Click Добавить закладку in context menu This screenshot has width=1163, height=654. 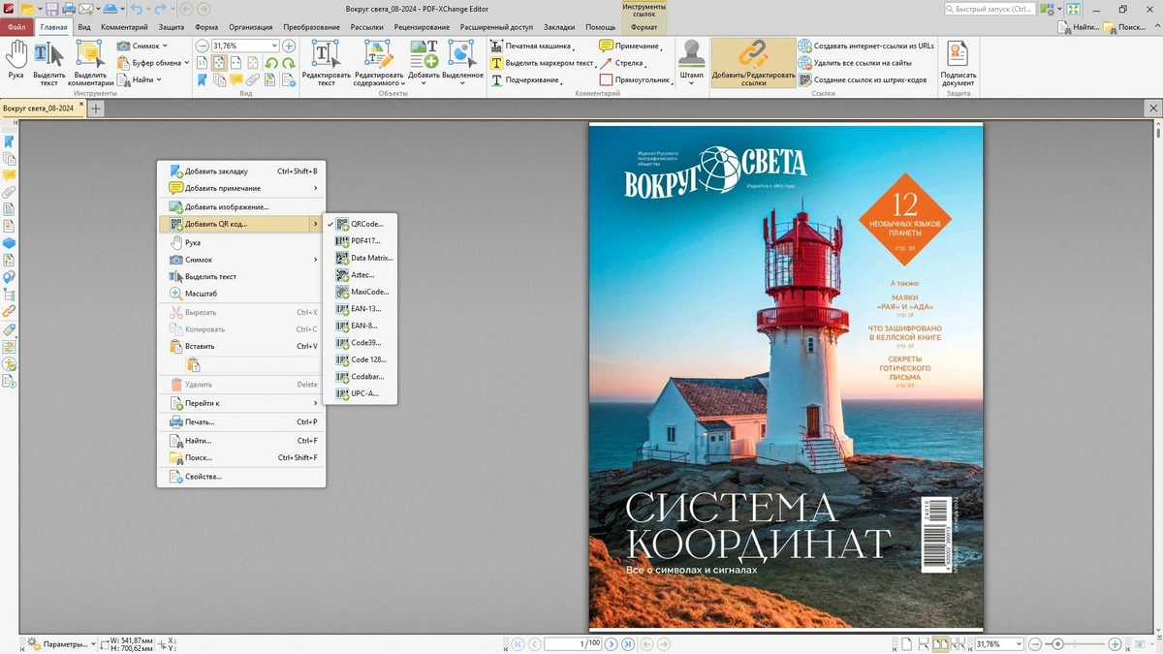click(x=241, y=171)
